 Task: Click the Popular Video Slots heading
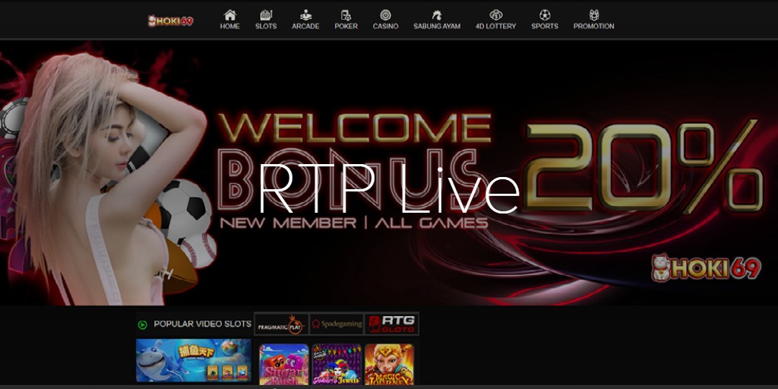(x=202, y=324)
